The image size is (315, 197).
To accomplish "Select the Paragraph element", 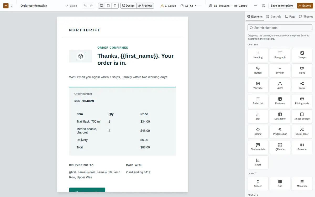I will pos(280,55).
